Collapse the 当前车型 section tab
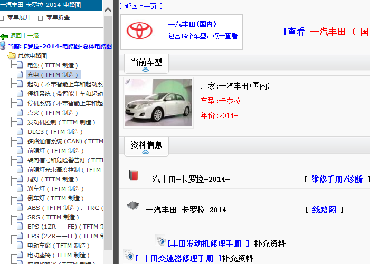The height and width of the screenshot is (264, 370). click(x=146, y=64)
